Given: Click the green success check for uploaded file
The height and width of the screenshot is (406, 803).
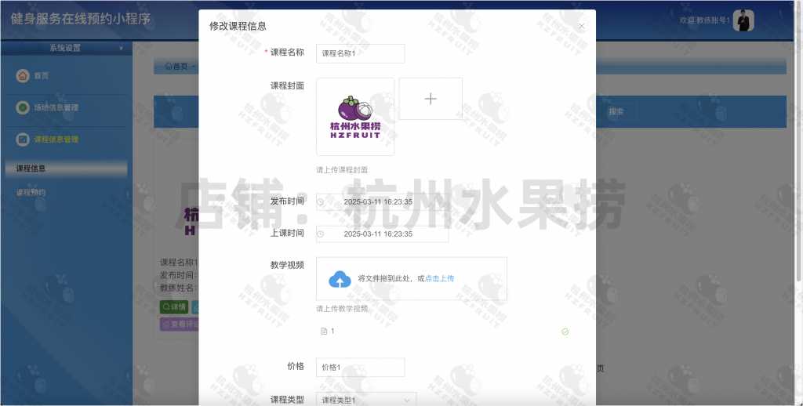Looking at the screenshot, I should pos(565,332).
